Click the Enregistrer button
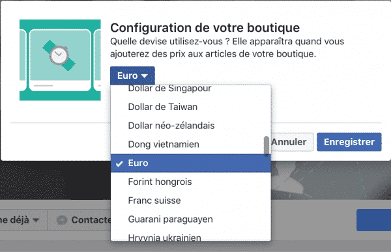This screenshot has width=391, height=252. (349, 142)
